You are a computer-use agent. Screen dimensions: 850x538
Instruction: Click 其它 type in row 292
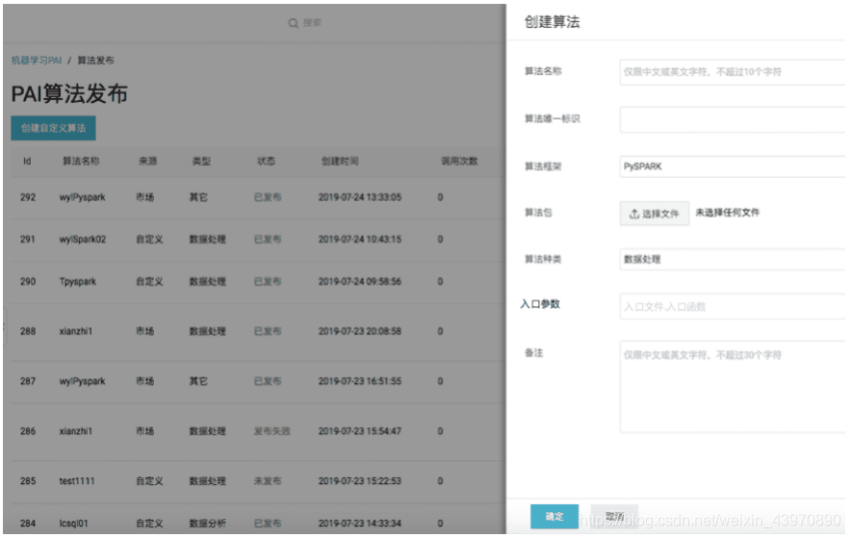tap(198, 197)
